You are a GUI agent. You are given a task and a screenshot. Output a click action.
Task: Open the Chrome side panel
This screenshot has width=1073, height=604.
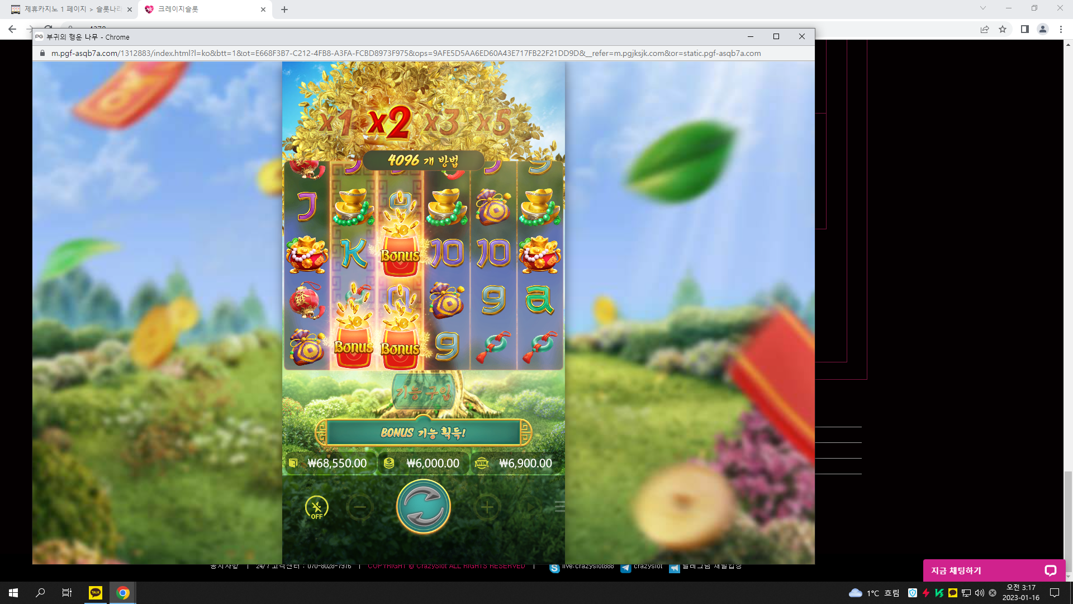pos(1025,29)
